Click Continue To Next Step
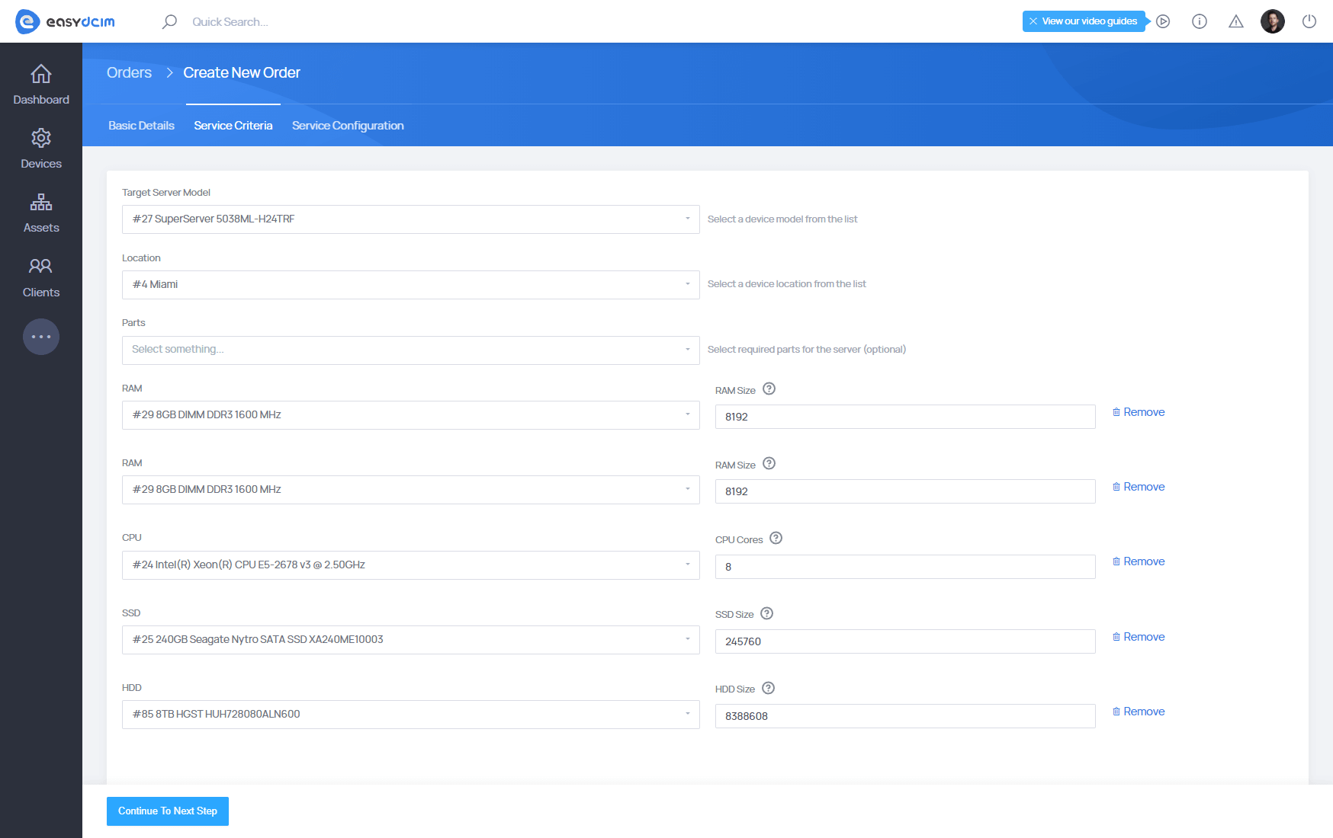This screenshot has height=838, width=1333. (167, 811)
